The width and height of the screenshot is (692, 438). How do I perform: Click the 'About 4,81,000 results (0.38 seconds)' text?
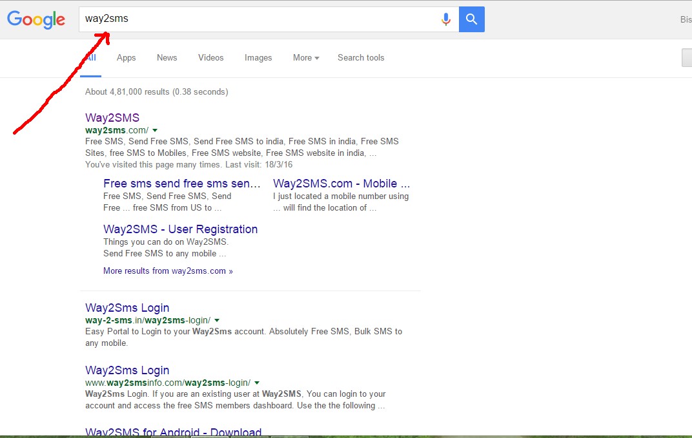coord(157,91)
